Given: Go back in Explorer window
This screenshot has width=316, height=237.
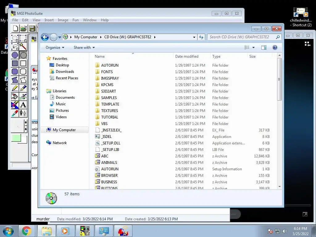Looking at the screenshot, I should tap(45, 37).
